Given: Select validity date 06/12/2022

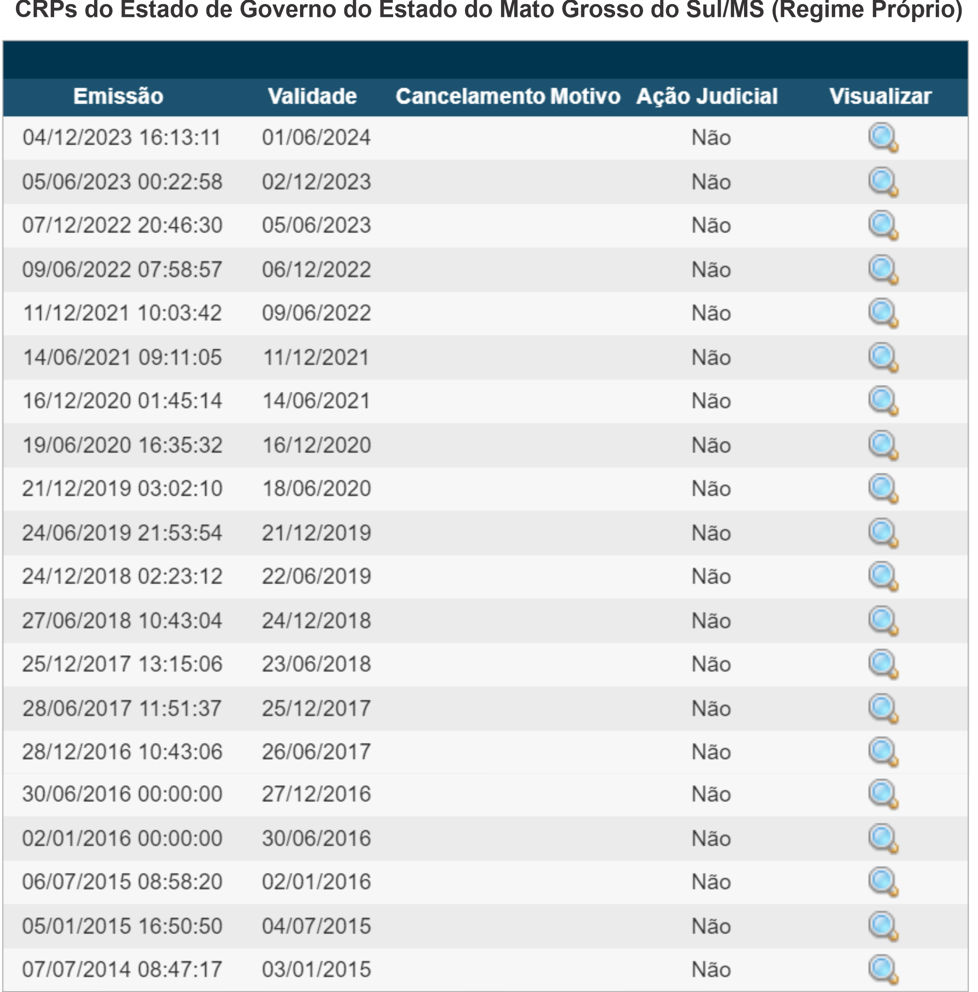Looking at the screenshot, I should click(316, 270).
